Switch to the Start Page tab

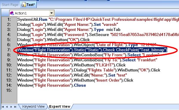click(x=10, y=5)
